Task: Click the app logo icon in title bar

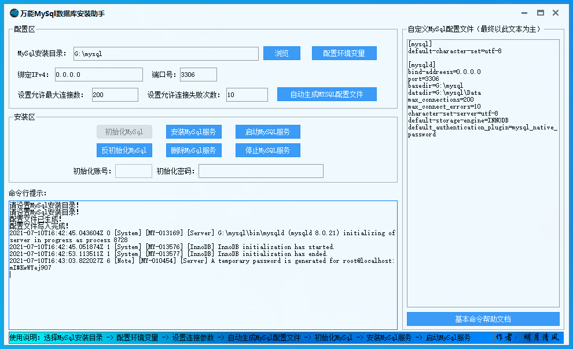Action: click(14, 13)
